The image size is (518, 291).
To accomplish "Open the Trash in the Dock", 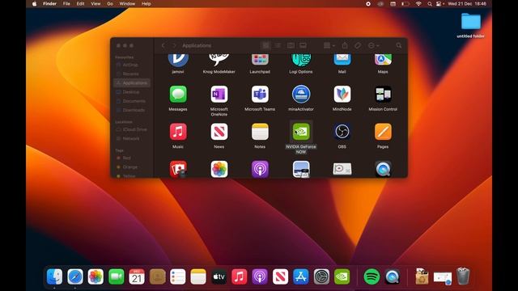I will point(463,276).
